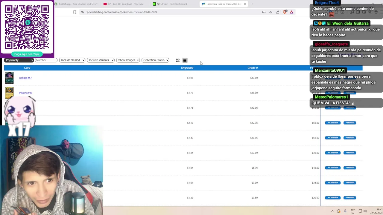Click the microphone tray icon
Screen dimensions: 383x215
(x=345, y=211)
